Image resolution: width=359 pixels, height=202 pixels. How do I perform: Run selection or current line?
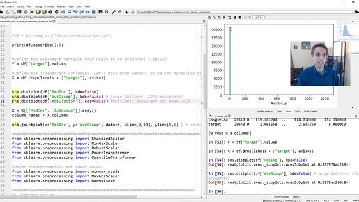click(50, 12)
